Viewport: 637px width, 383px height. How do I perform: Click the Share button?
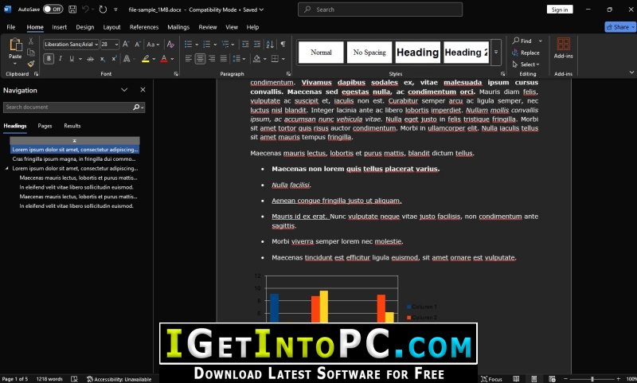(x=620, y=27)
